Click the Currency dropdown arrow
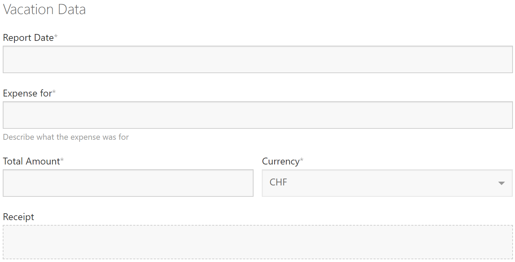 pos(501,183)
